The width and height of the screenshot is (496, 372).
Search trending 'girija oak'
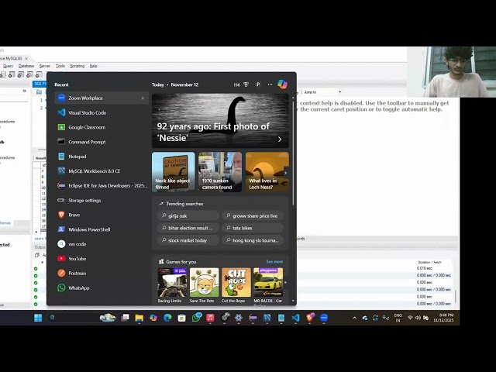[188, 215]
